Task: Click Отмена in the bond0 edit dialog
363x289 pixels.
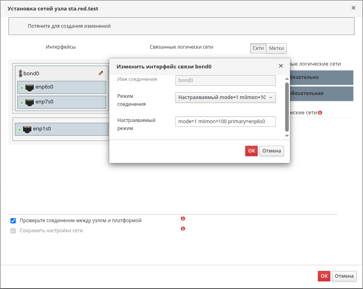Action: pos(271,151)
